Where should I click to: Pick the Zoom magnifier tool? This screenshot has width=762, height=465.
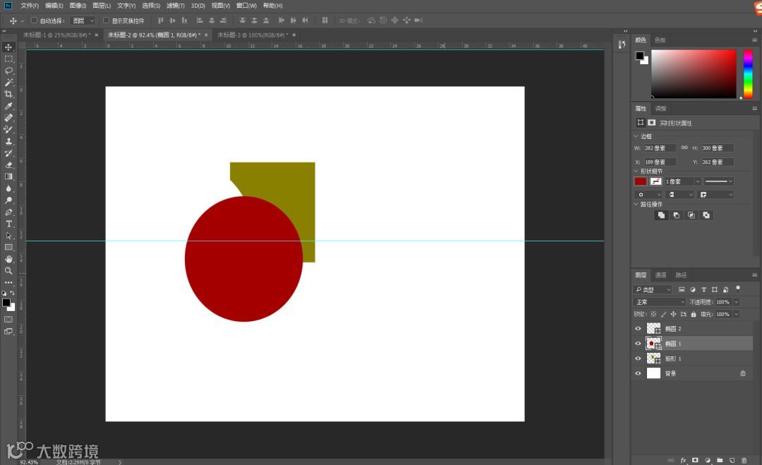8,270
